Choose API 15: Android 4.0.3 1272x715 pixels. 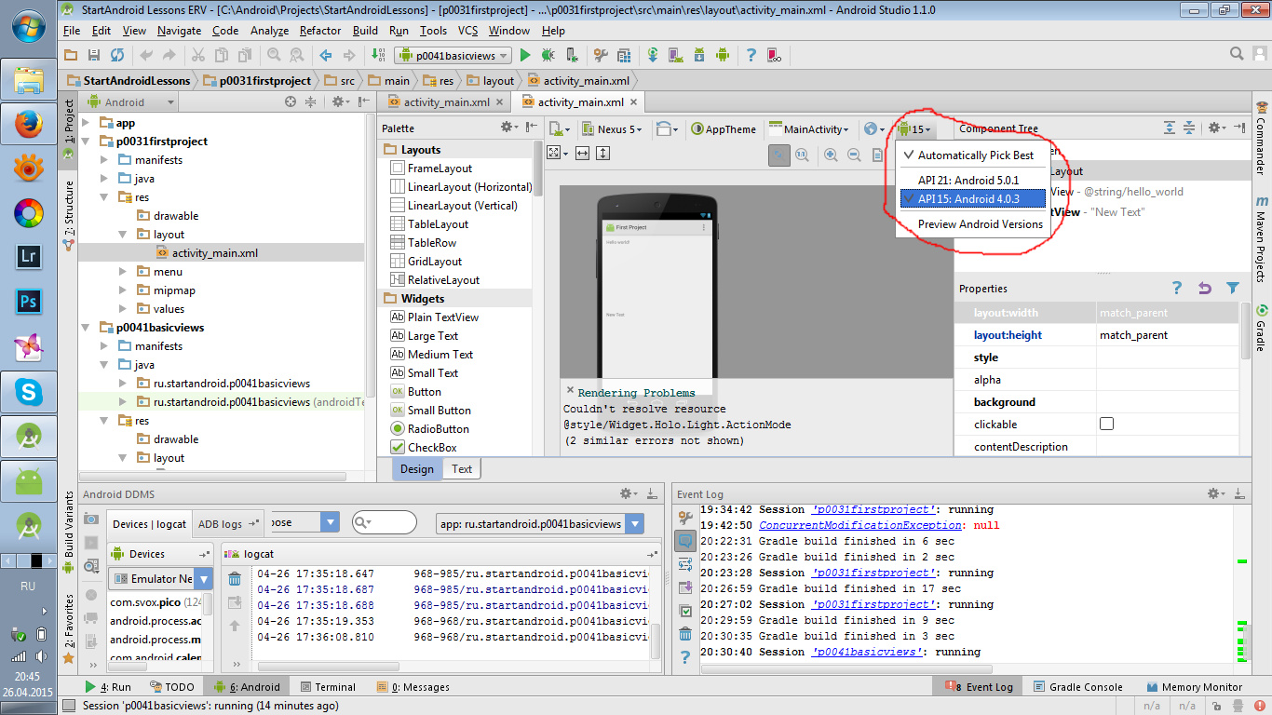(x=971, y=198)
